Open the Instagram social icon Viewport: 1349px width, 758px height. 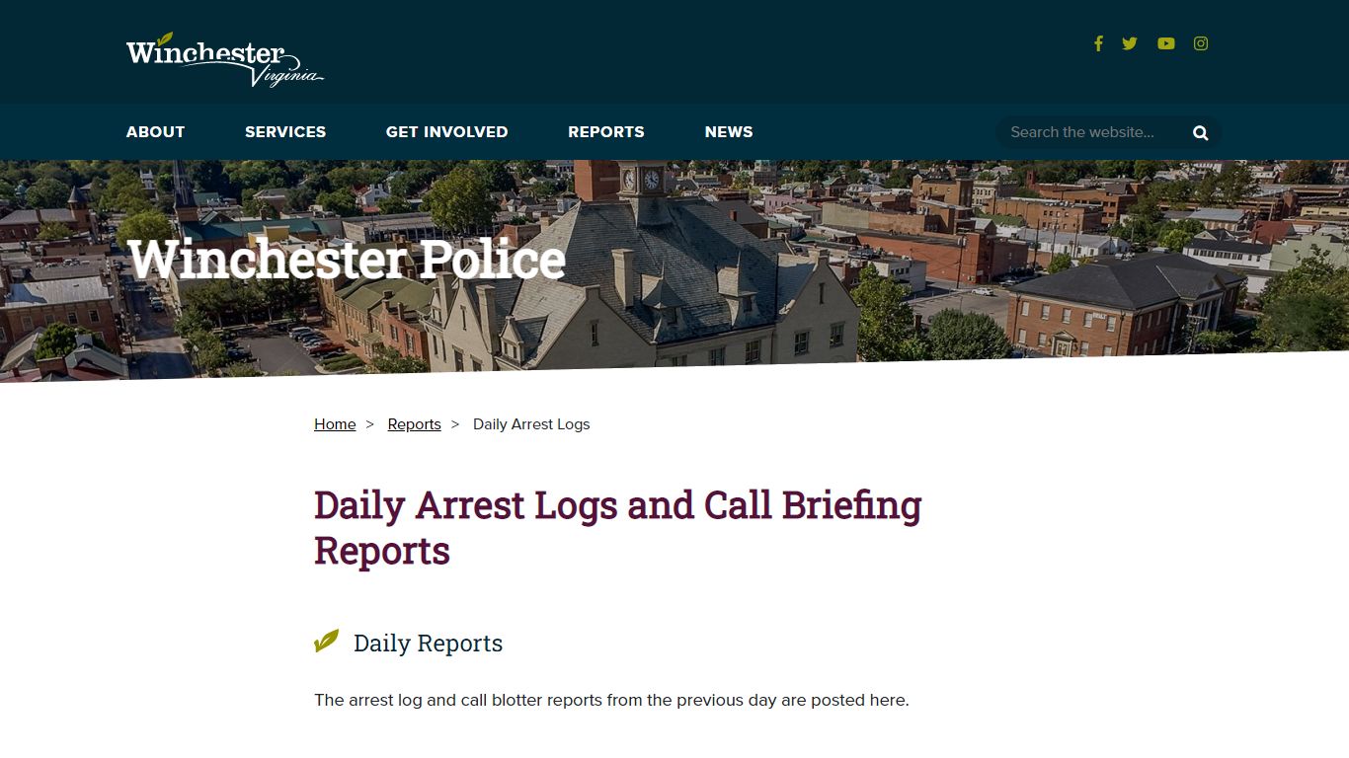pyautogui.click(x=1201, y=43)
